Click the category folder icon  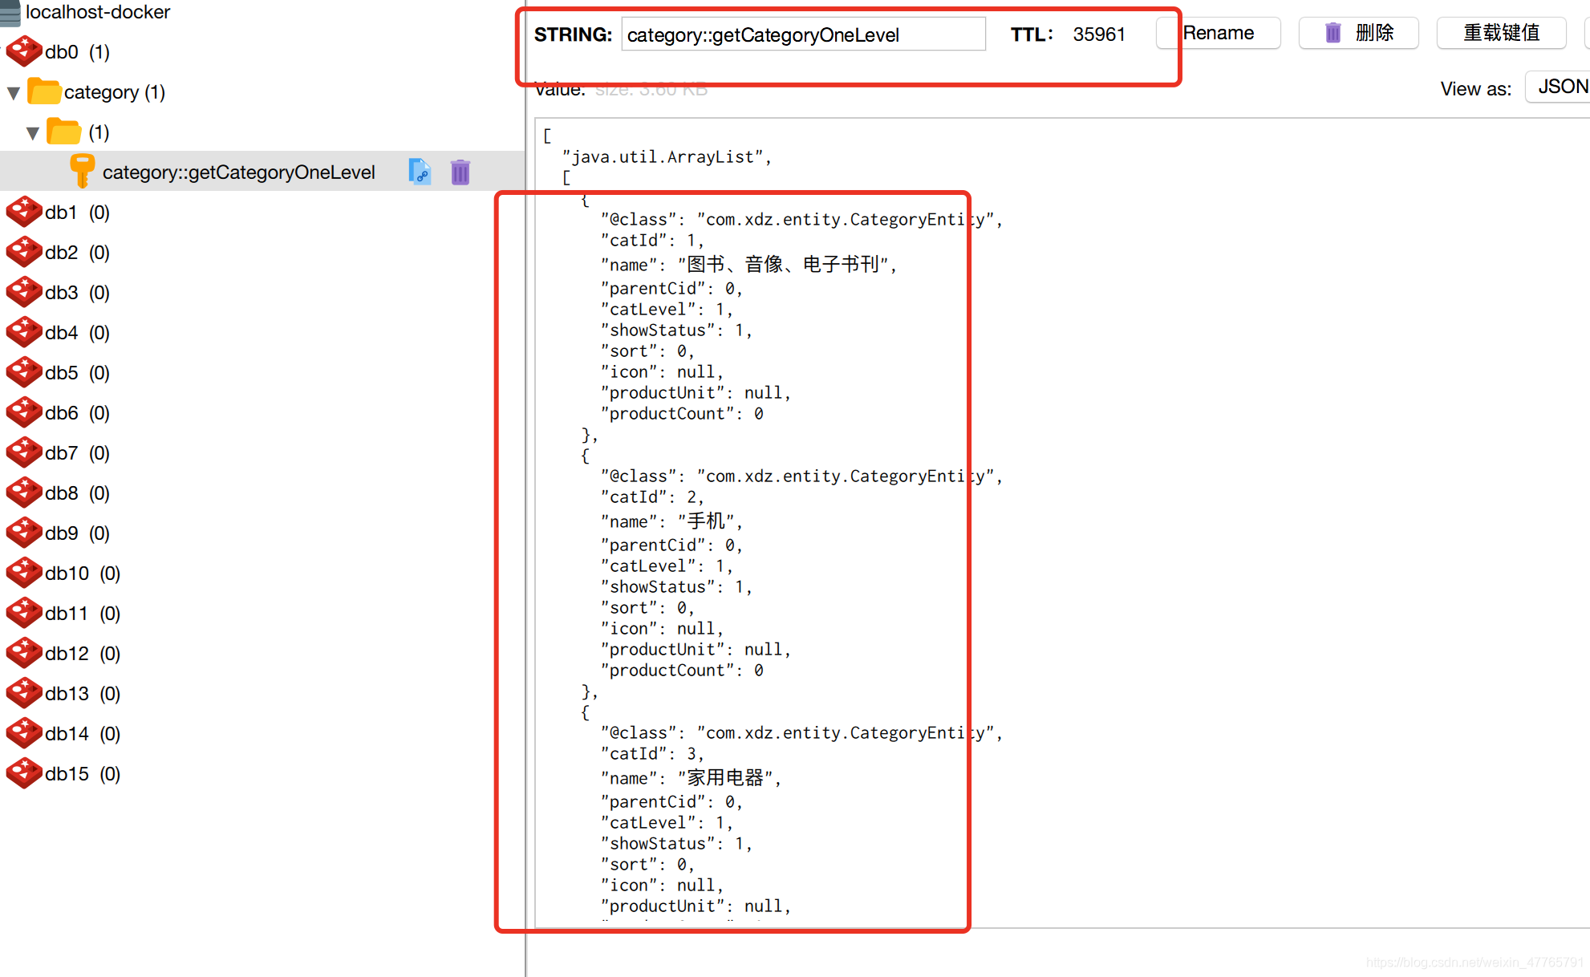45,91
